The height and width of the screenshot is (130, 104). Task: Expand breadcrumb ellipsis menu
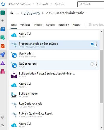pyautogui.click(x=18, y=13)
